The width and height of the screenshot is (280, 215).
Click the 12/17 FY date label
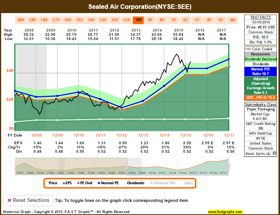pos(229,135)
